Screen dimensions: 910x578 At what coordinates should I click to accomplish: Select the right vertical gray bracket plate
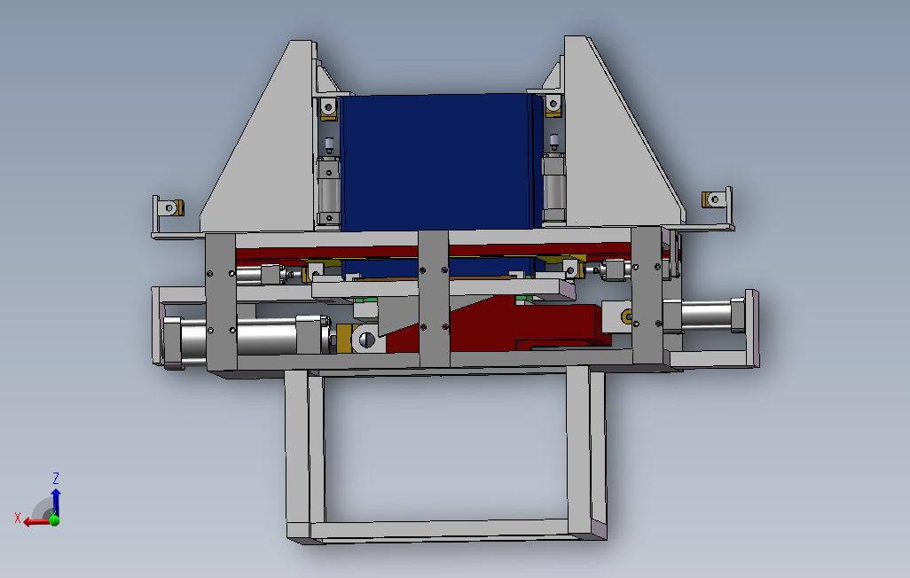(647, 295)
